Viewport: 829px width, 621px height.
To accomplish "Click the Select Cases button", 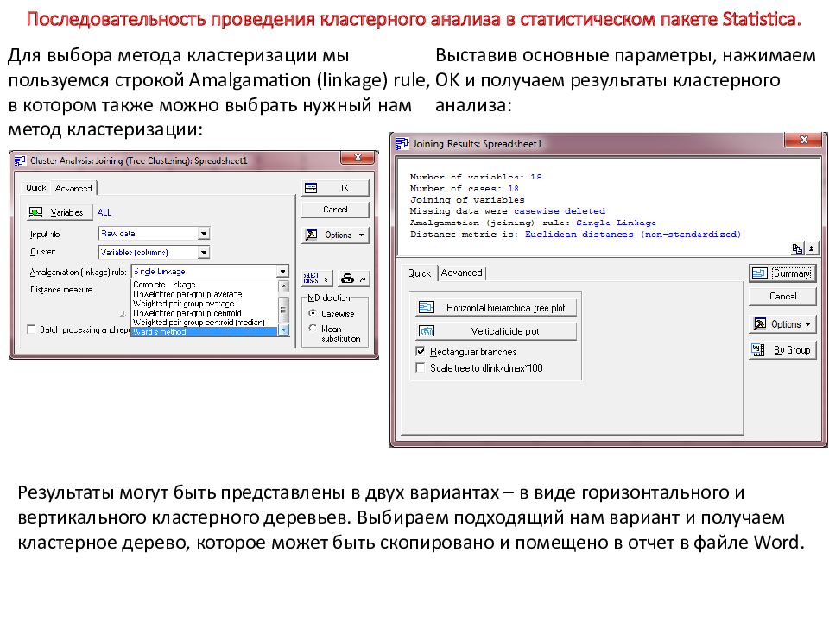I will tap(317, 279).
